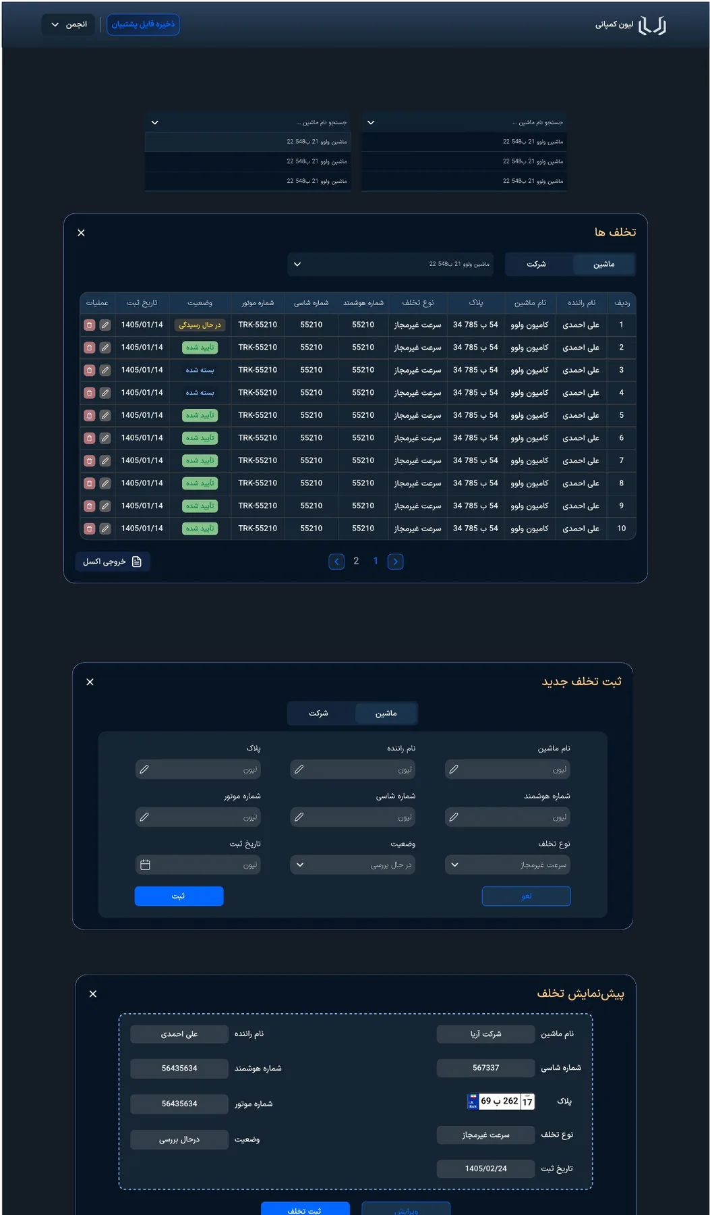Click the وضعیت column header in the table
The height and width of the screenshot is (1215, 710).
tap(200, 303)
